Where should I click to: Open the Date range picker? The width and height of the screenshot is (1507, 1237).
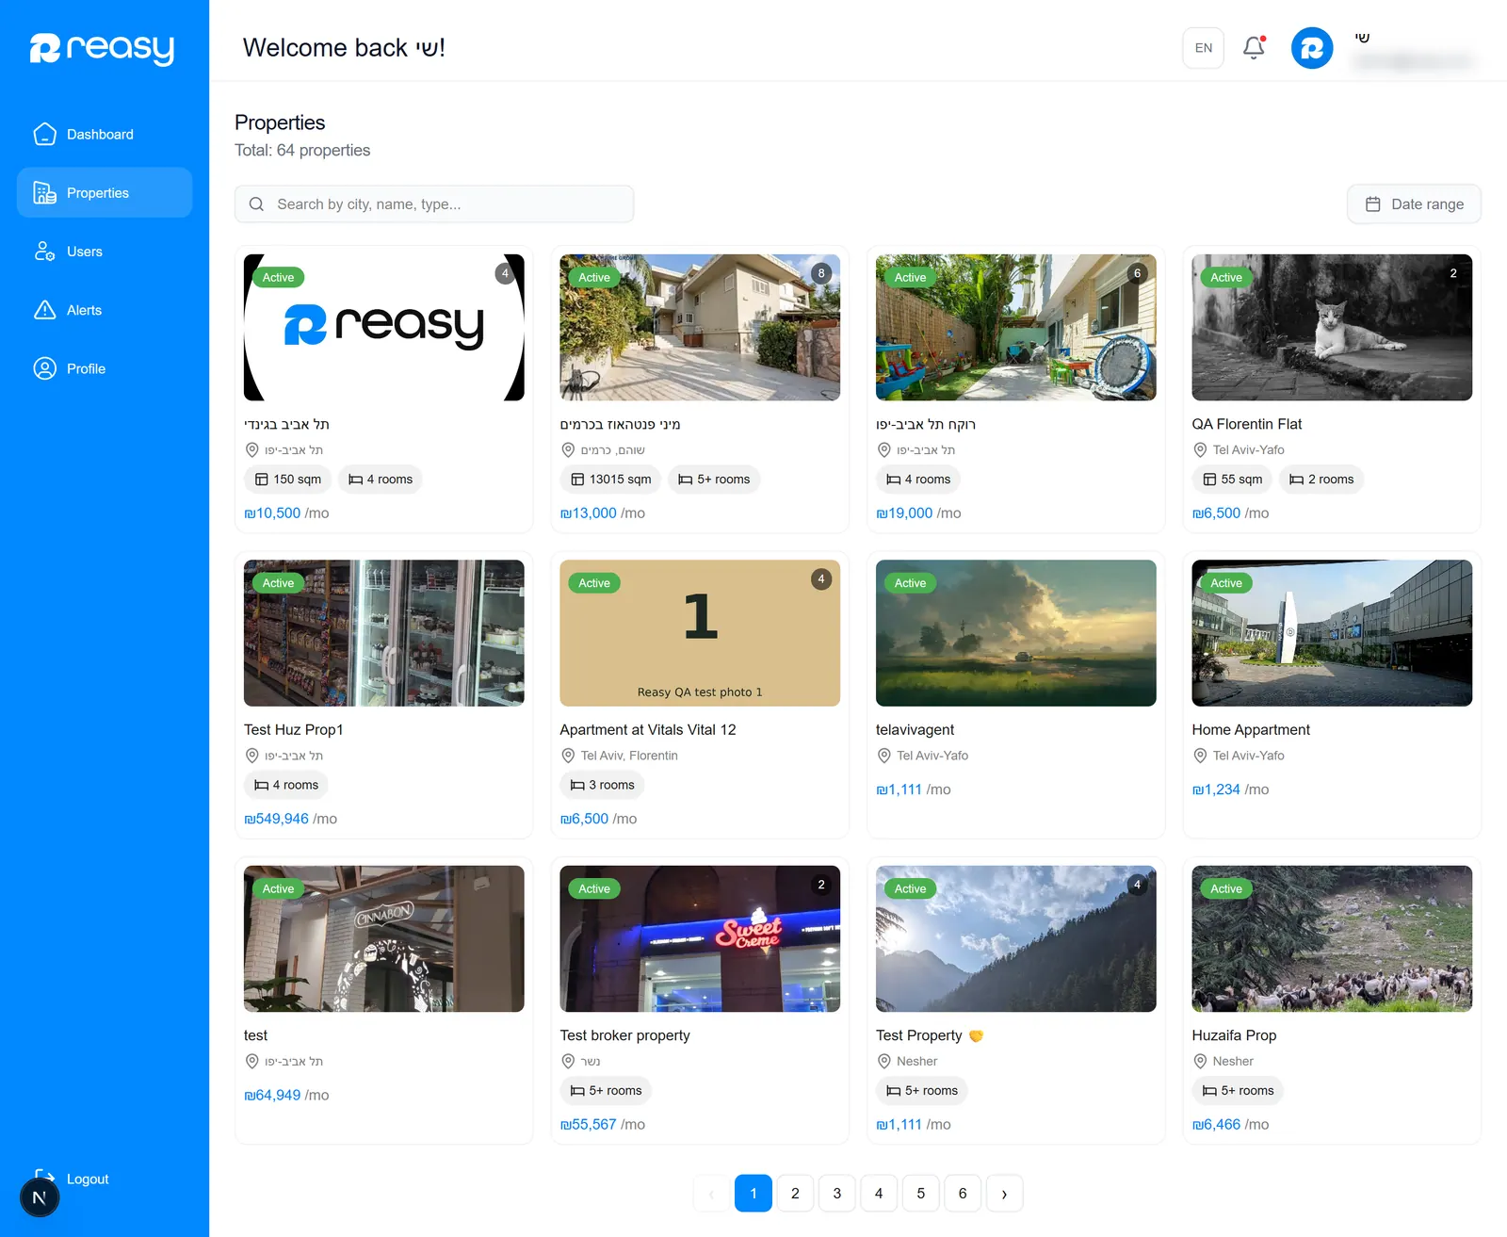coord(1414,204)
